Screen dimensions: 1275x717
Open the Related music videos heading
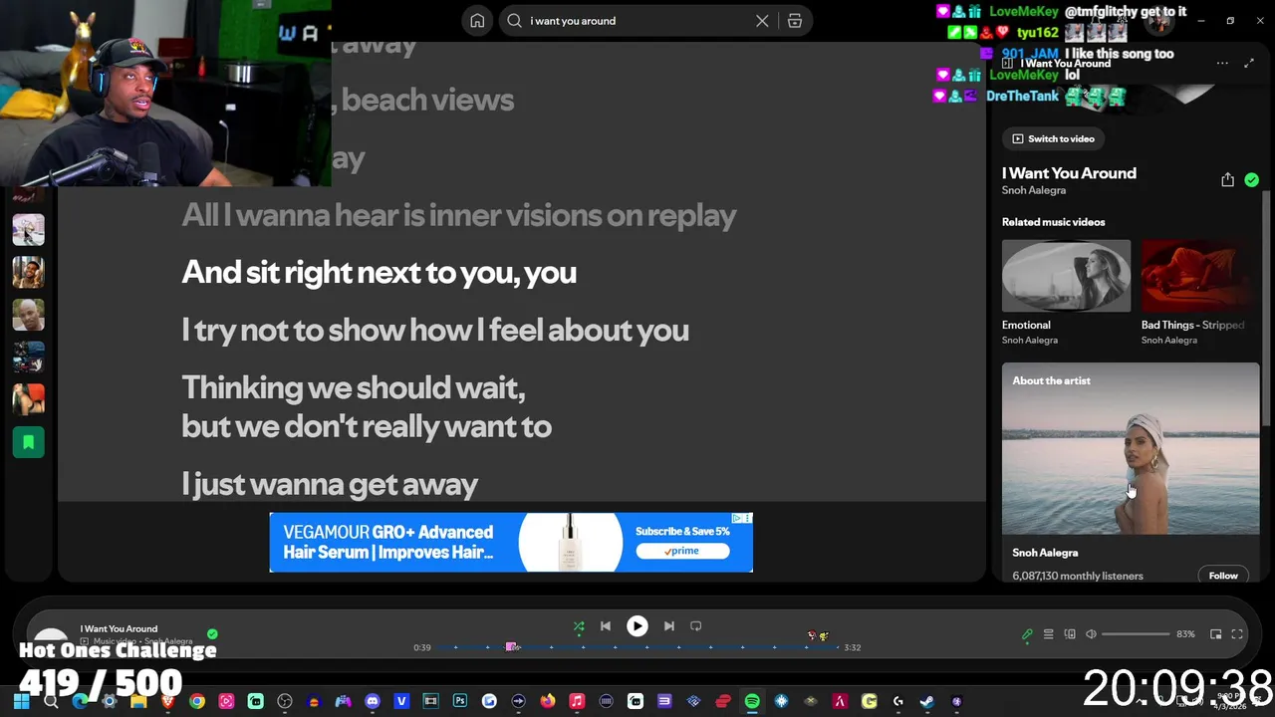coord(1053,222)
